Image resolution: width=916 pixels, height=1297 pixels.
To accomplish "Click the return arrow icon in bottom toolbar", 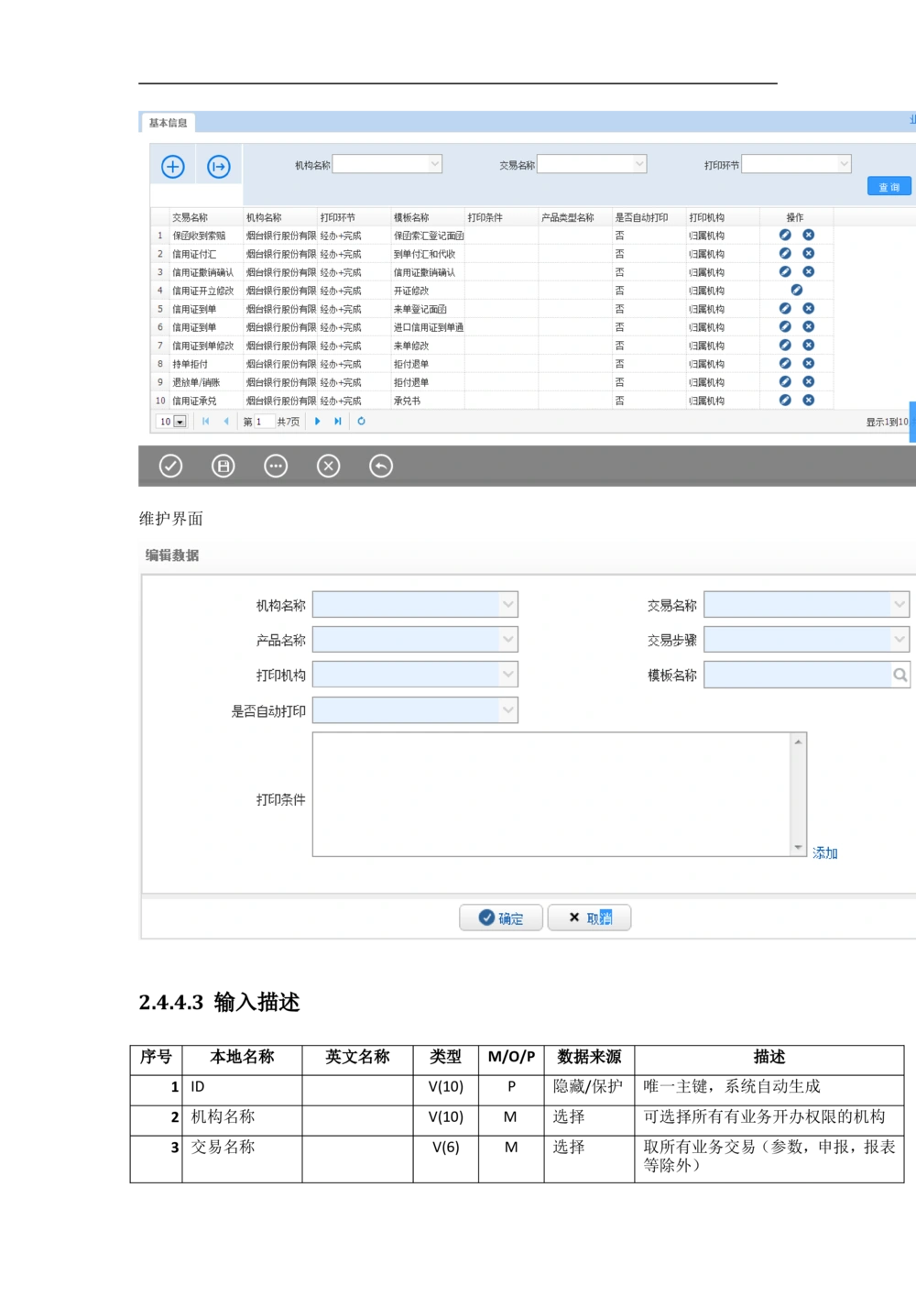I will click(381, 467).
